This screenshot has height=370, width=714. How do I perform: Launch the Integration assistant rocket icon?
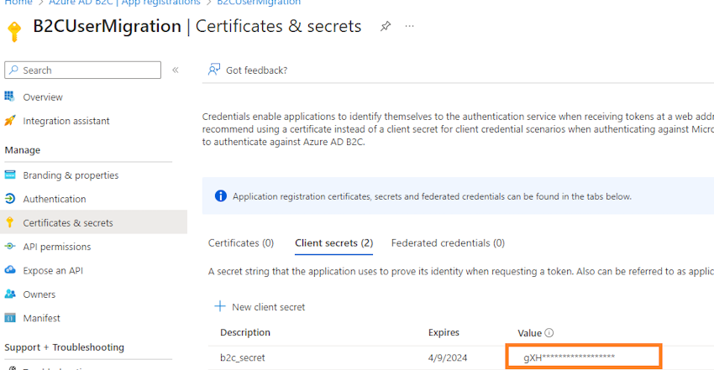pyautogui.click(x=10, y=121)
